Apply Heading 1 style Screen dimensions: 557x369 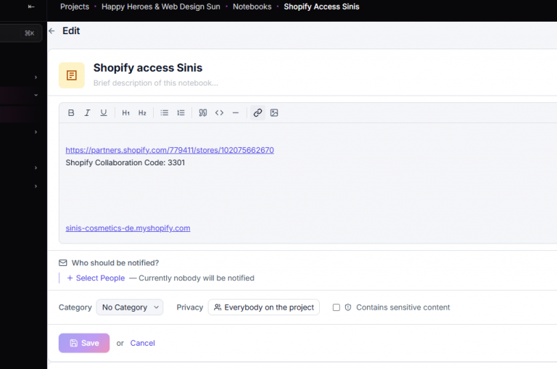(x=125, y=113)
